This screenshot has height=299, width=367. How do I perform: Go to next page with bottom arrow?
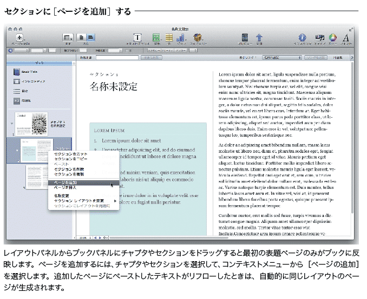[x=100, y=238]
